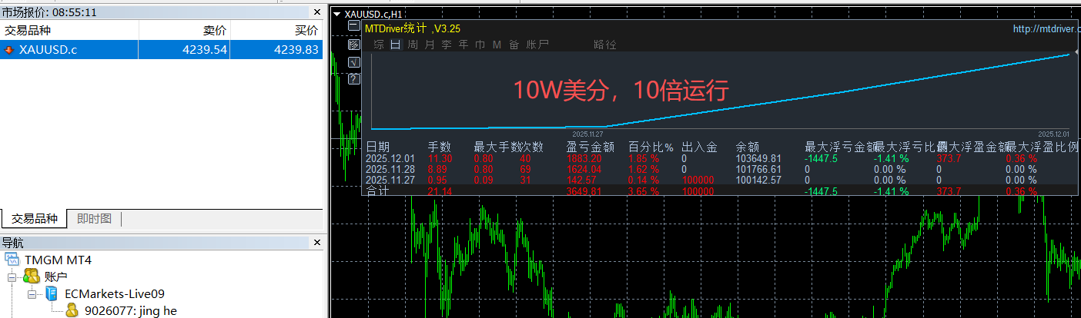The width and height of the screenshot is (1081, 318).
Task: Click the 市场报价: 08:55:11 panel title
Action: (49, 12)
